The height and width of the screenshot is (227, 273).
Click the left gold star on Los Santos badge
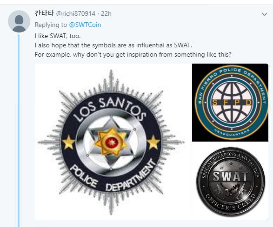tap(68, 143)
